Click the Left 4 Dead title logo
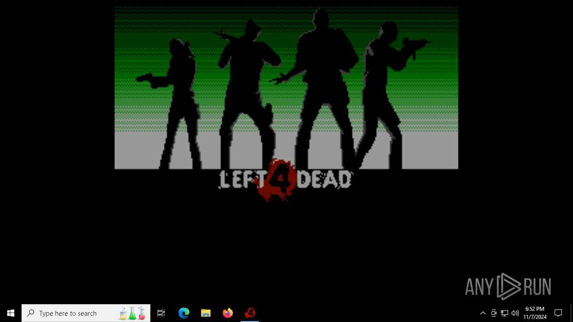The height and width of the screenshot is (322, 573). coord(285,180)
